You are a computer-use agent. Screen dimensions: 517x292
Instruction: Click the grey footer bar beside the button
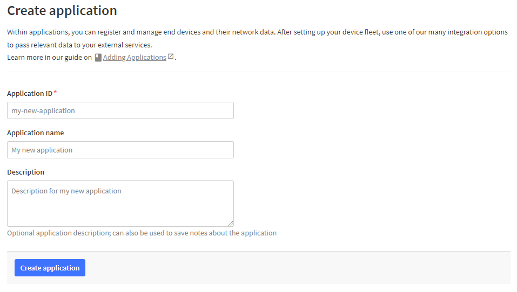[x=297, y=268]
